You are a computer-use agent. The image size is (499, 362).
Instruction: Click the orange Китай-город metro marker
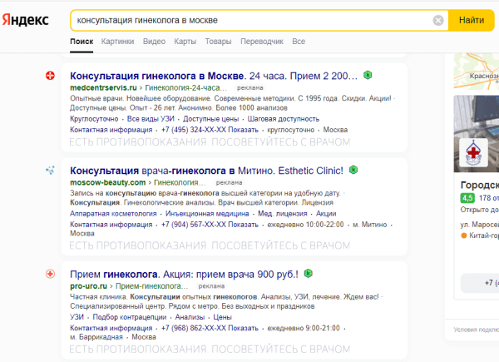click(x=464, y=236)
